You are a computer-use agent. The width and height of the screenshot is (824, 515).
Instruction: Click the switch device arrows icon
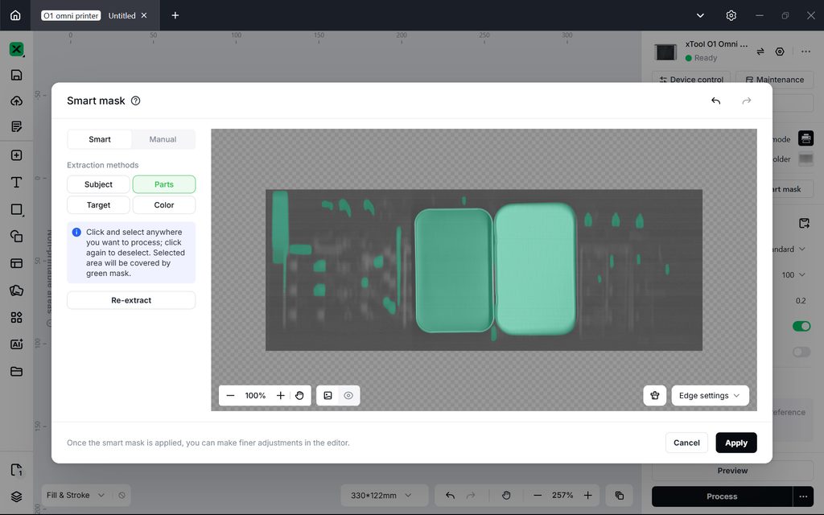pyautogui.click(x=760, y=51)
